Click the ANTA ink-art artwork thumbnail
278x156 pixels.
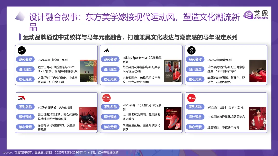point(88,119)
